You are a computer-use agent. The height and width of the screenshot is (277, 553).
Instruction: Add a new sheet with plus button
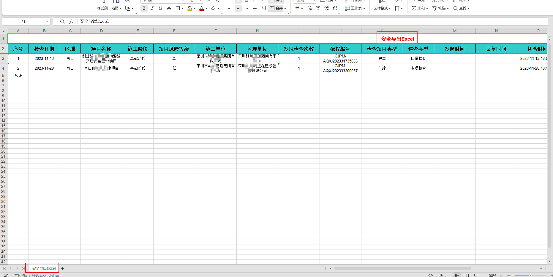pyautogui.click(x=63, y=269)
